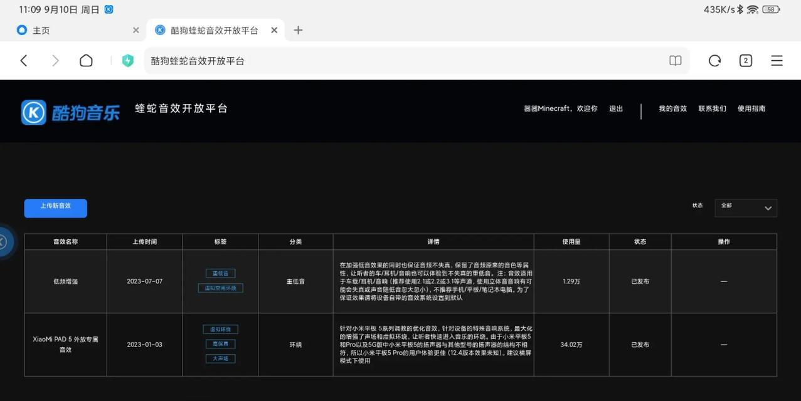This screenshot has width=801, height=401.
Task: Close the 酷狗蝰蛇音效开放平台 tab
Action: click(274, 30)
